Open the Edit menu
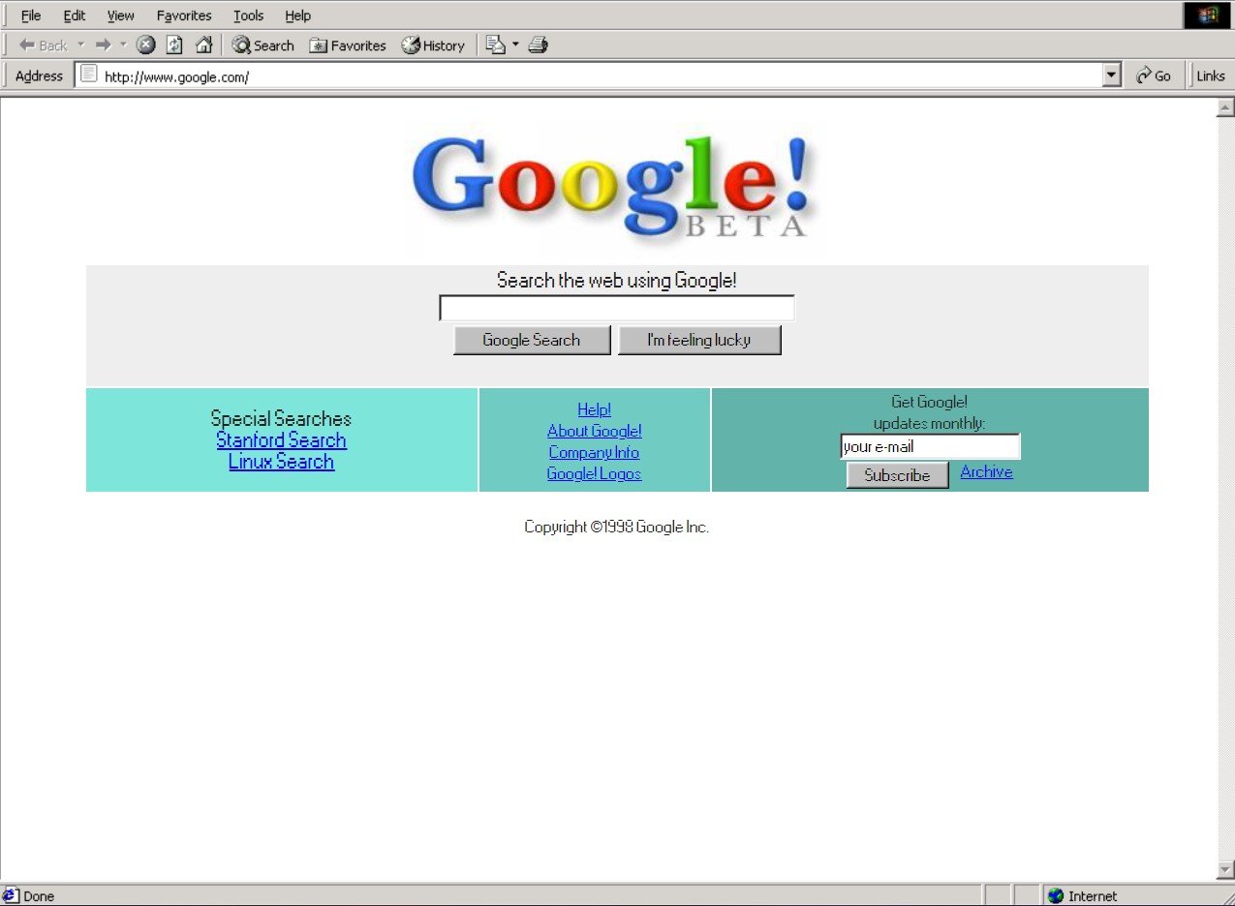 click(x=75, y=15)
